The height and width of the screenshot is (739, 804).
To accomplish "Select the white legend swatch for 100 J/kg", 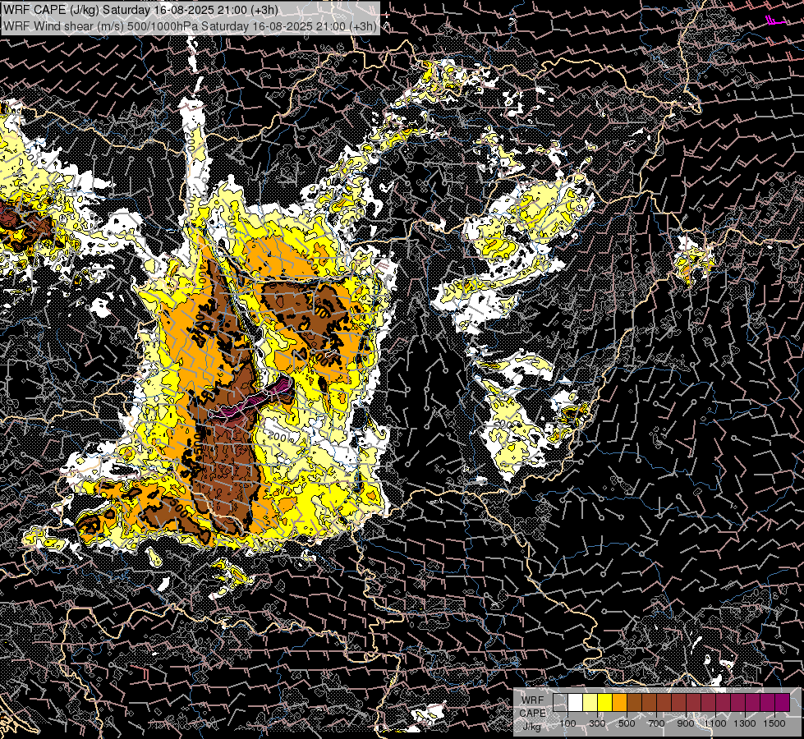I will tap(576, 703).
